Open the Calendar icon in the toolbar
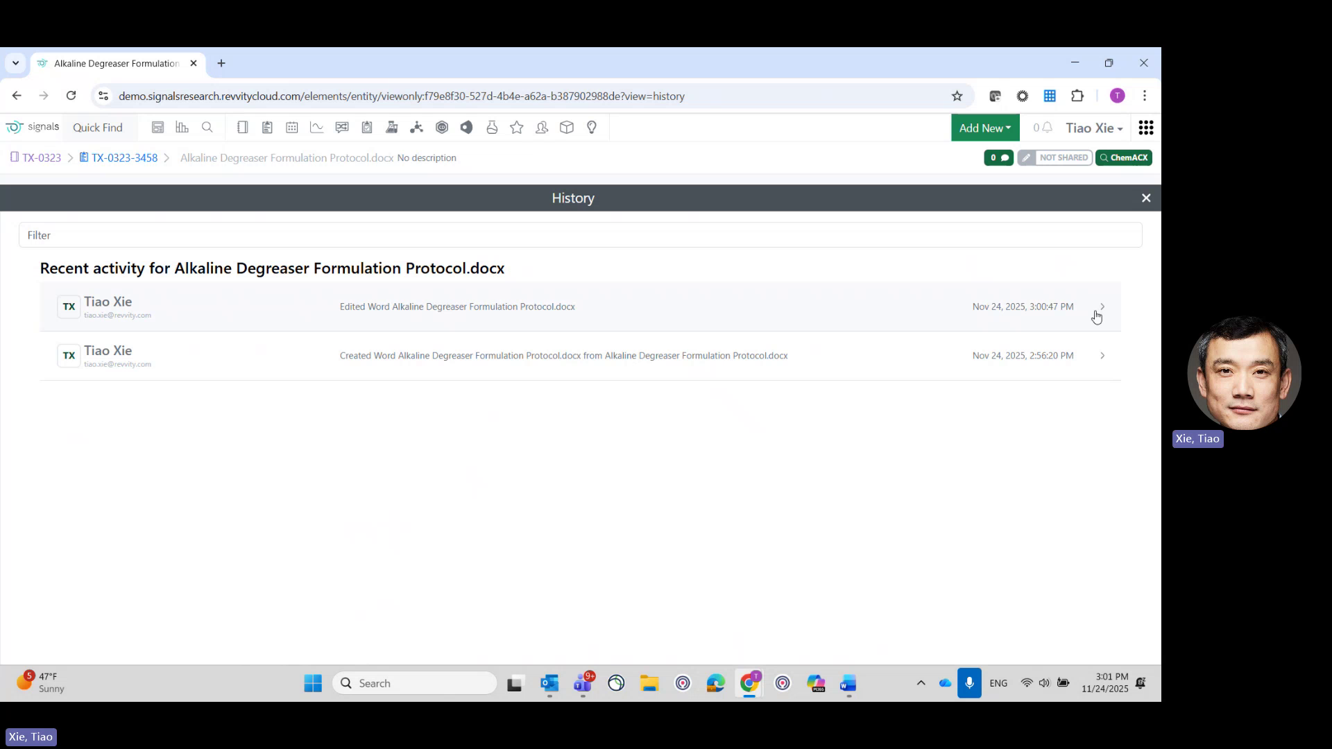Screen dimensions: 1332x749 click(x=291, y=127)
